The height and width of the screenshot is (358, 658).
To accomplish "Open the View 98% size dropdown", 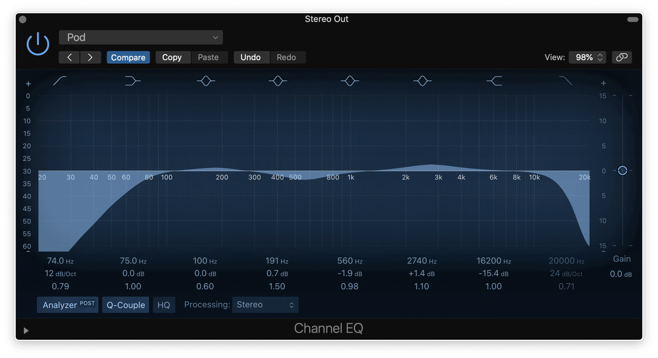I will [588, 57].
